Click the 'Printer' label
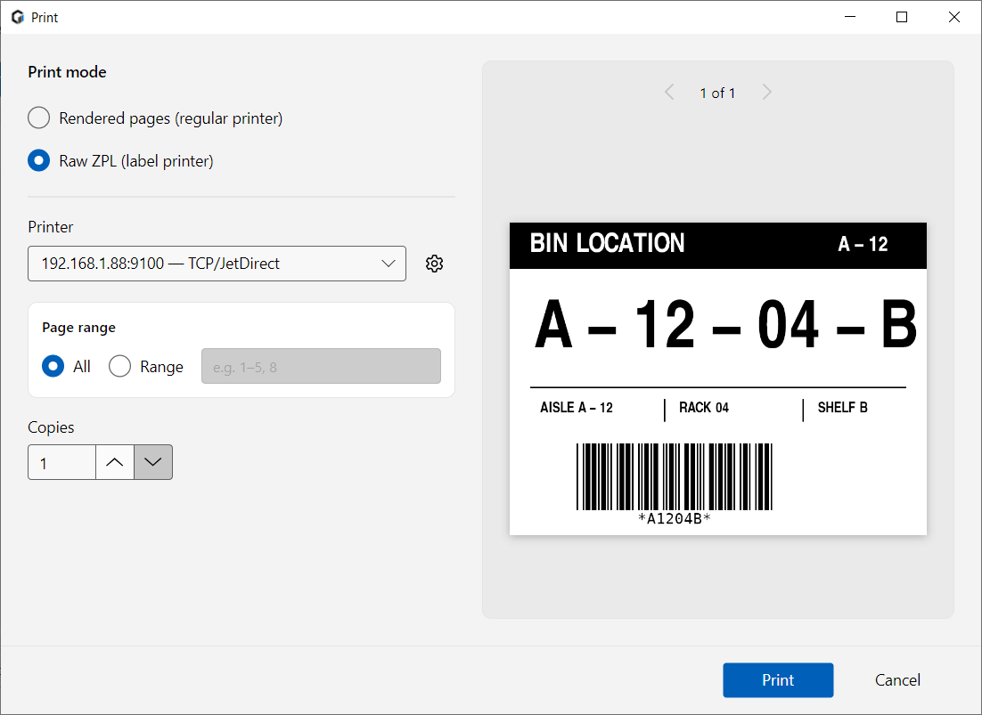982x715 pixels. click(51, 227)
